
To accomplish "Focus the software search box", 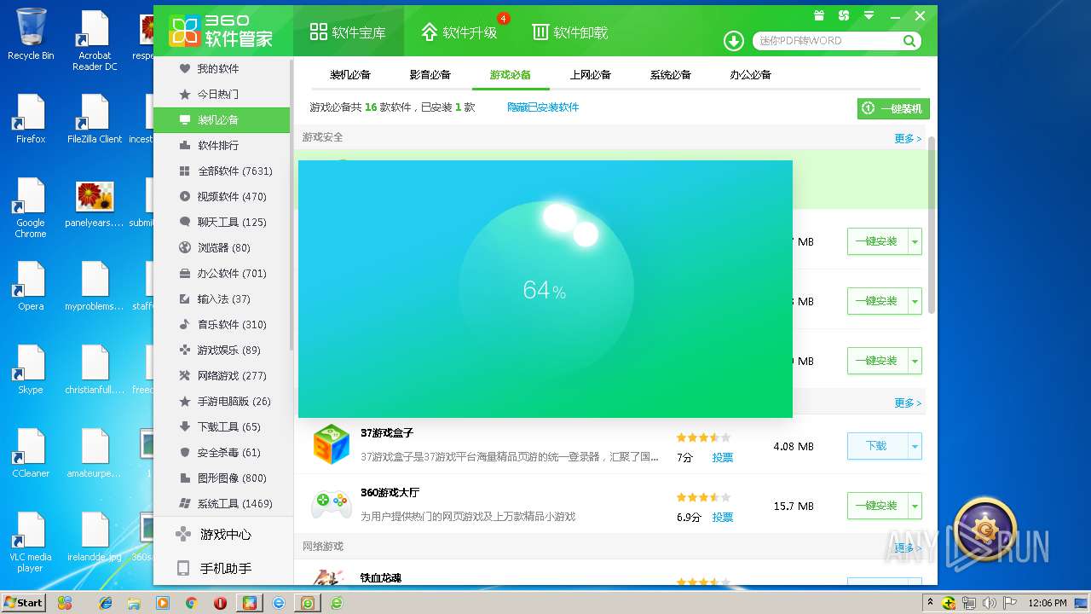I will pyautogui.click(x=828, y=41).
